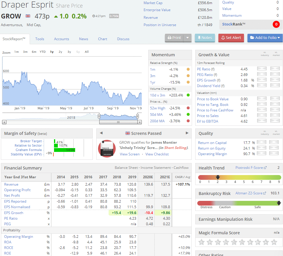Click the Short Selling link
The image size is (283, 256).
click(x=176, y=148)
